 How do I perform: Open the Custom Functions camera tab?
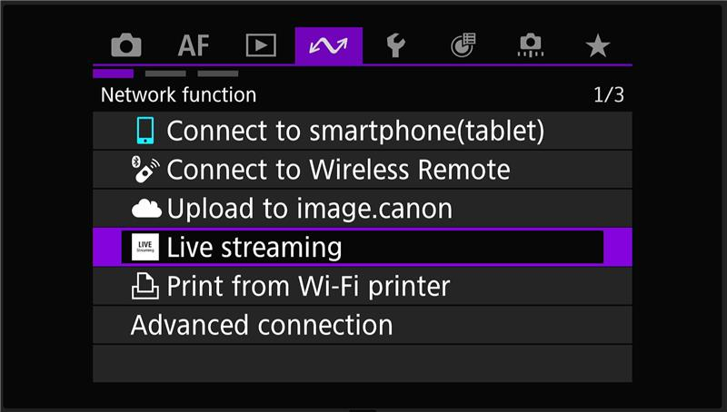click(531, 45)
